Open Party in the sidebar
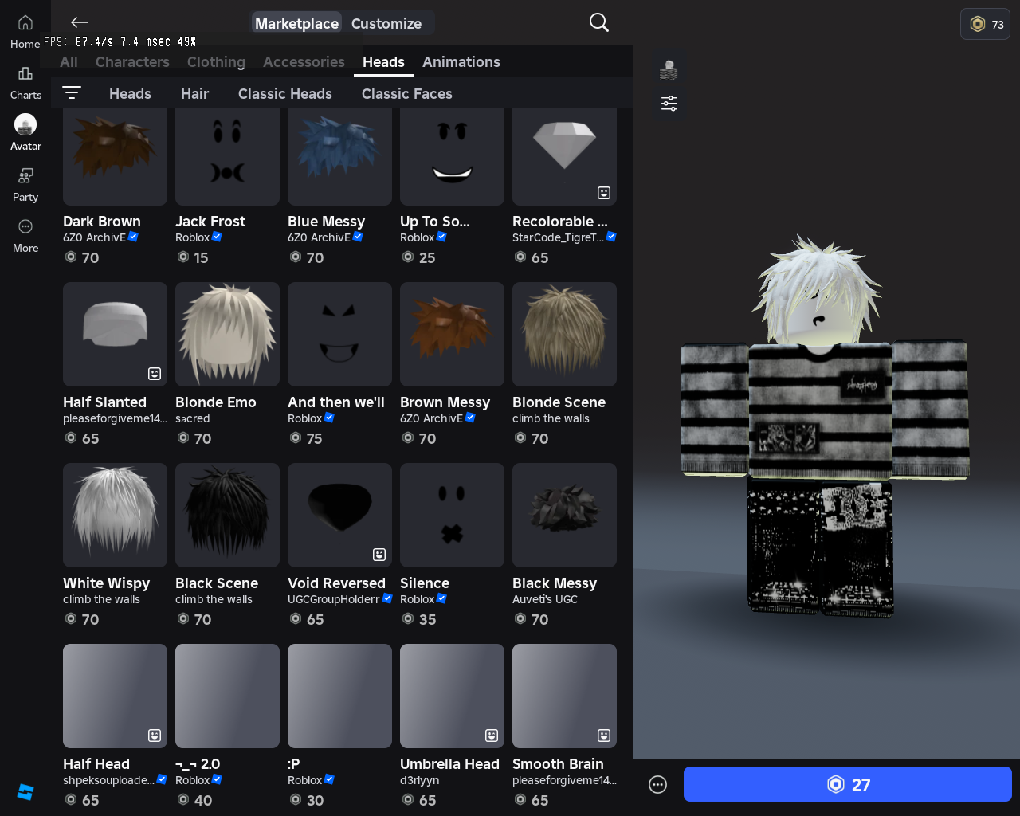Viewport: 1020px width, 816px height. click(25, 185)
